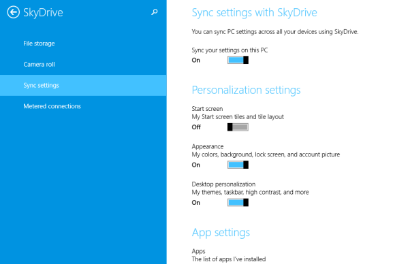Open Metered connections page
Image resolution: width=395 pixels, height=264 pixels.
[x=52, y=106]
